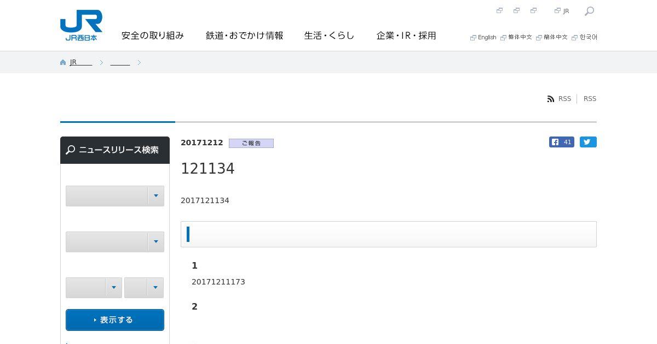Open the 企業・IR・採用 menu
Image resolution: width=657 pixels, height=344 pixels.
[406, 35]
